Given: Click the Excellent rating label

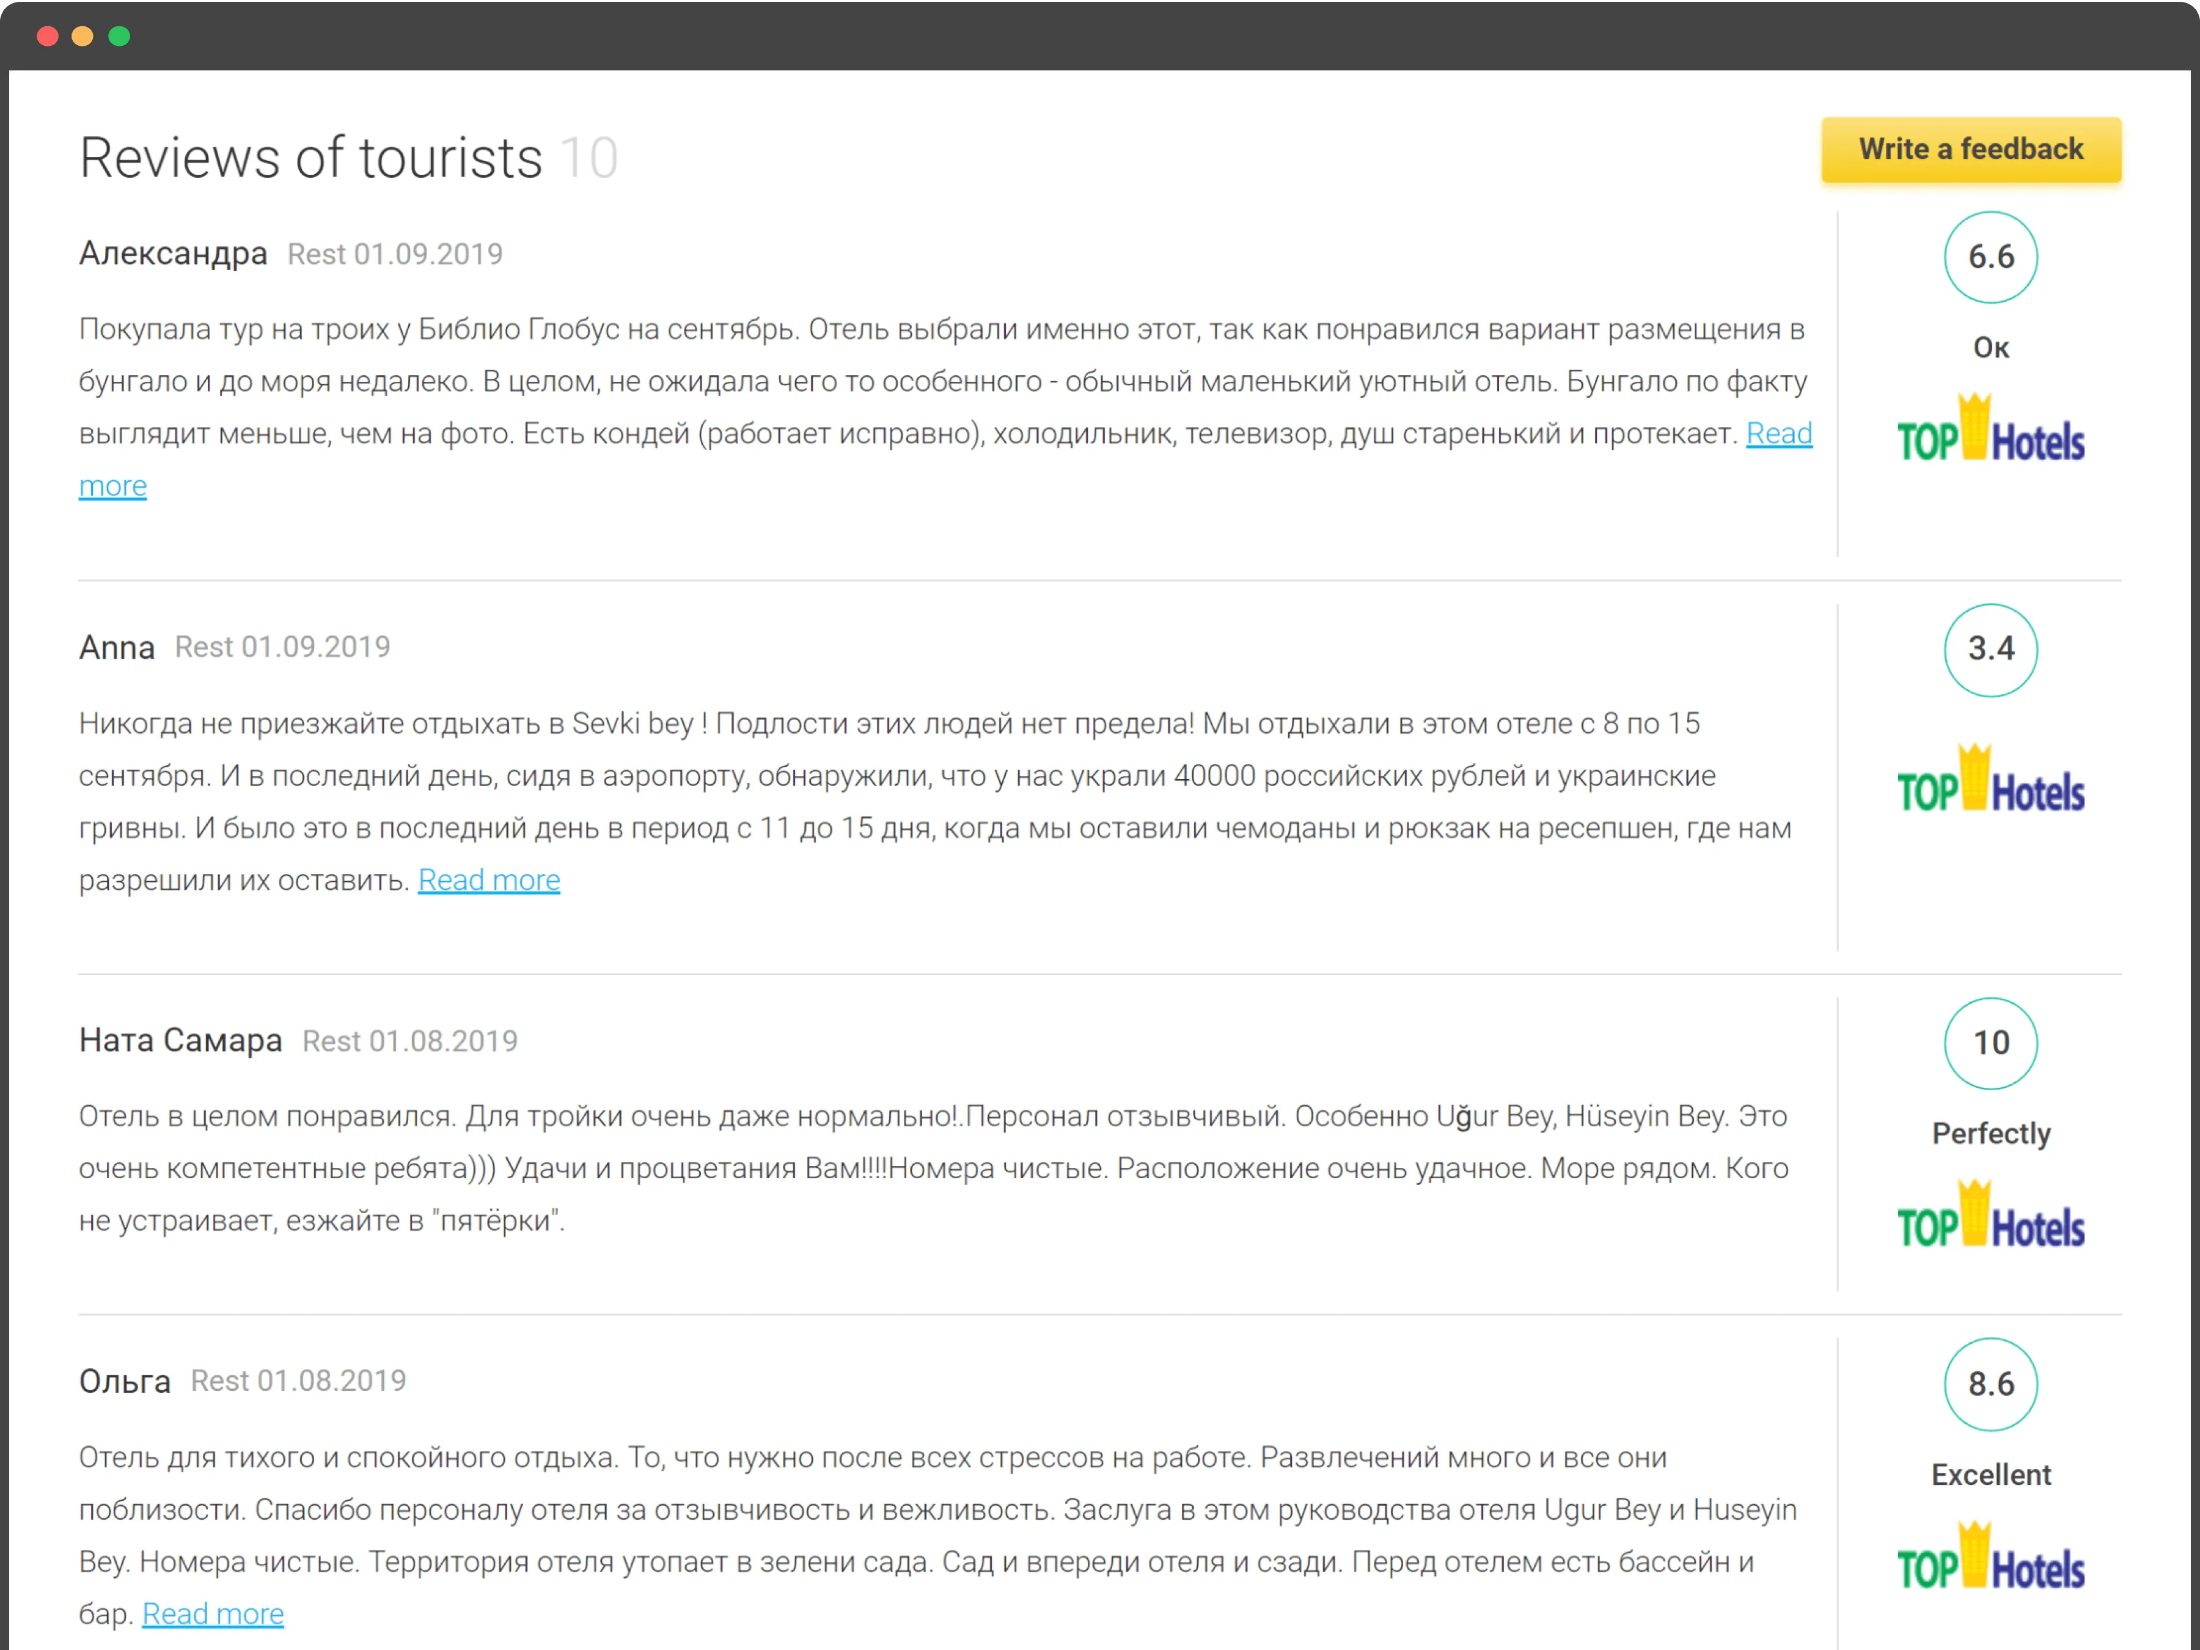Looking at the screenshot, I should [1990, 1475].
